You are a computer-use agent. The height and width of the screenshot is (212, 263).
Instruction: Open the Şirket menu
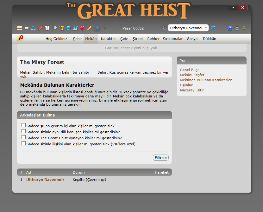138,39
